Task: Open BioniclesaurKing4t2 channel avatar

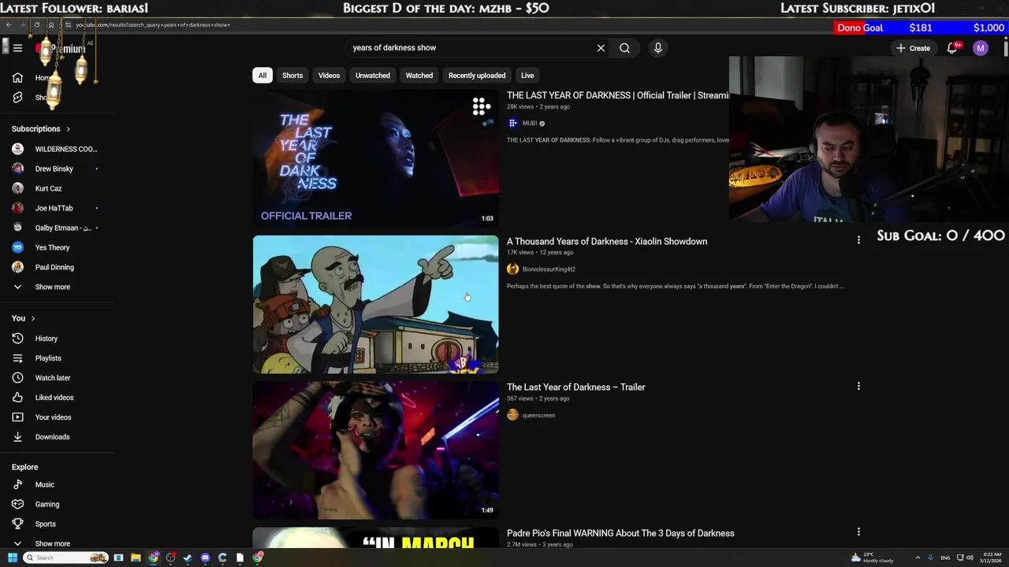Action: pos(512,269)
